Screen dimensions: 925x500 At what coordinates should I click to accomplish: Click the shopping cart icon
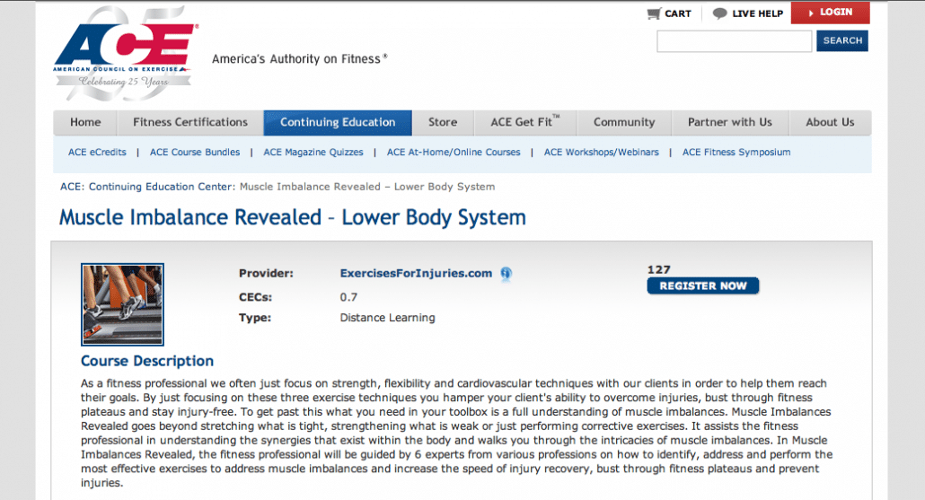(x=654, y=13)
